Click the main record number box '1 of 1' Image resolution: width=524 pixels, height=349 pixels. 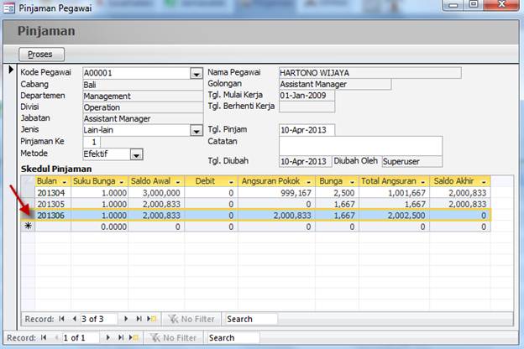[81, 337]
